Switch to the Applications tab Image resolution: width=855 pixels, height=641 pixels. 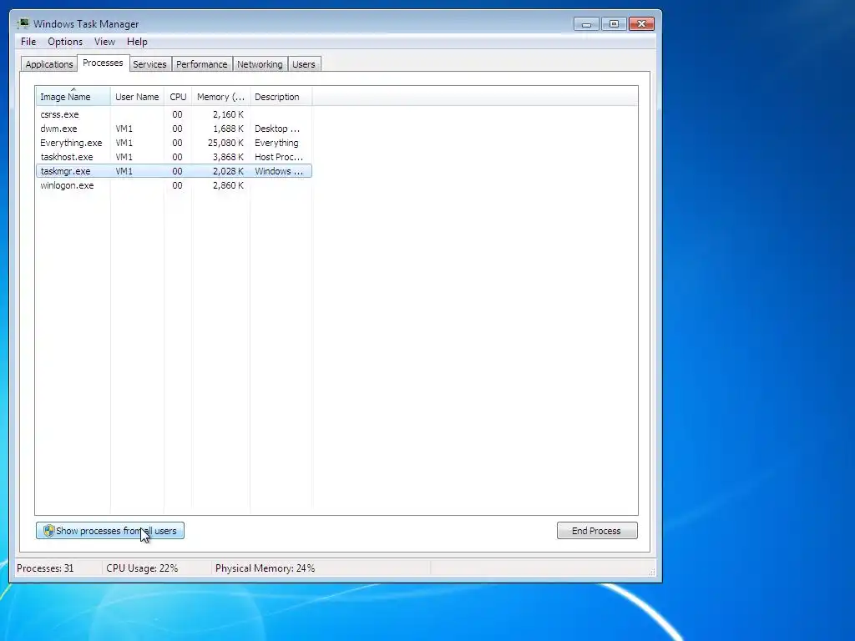49,64
